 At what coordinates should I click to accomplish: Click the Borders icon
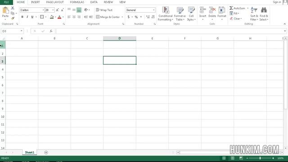point(42,17)
